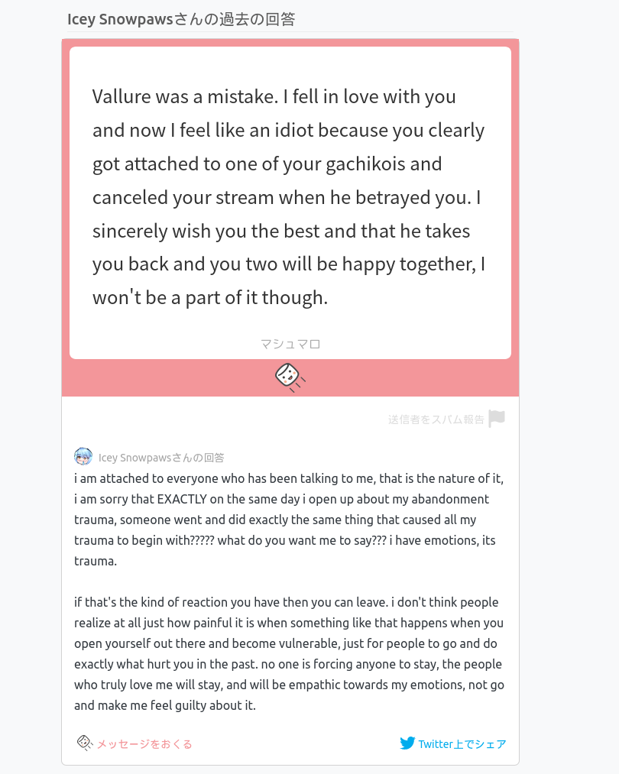
Task: Share via Twitter上でシェア link
Action: click(462, 743)
